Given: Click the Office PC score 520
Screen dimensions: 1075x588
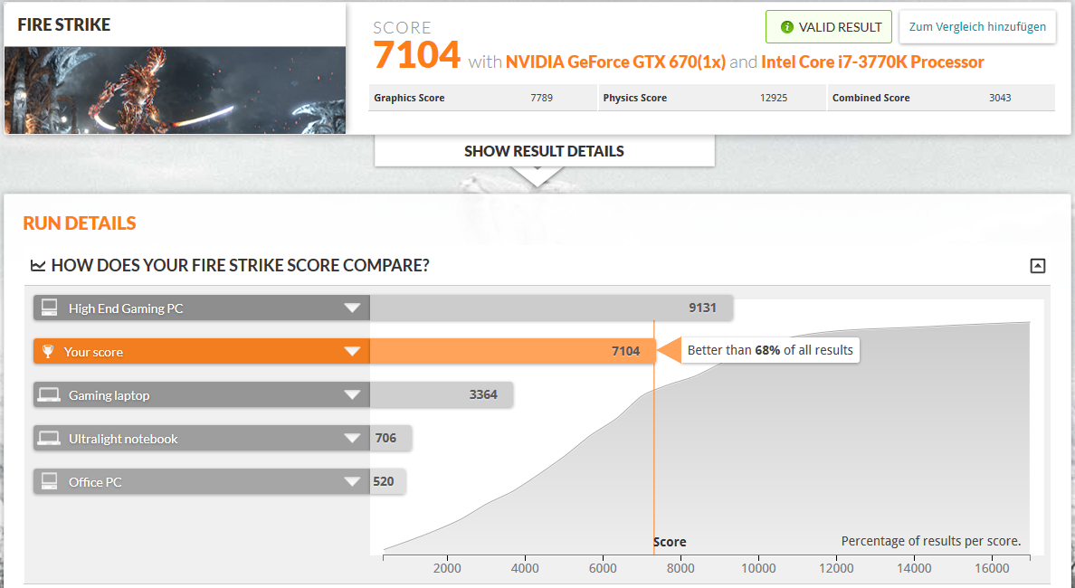Looking at the screenshot, I should click(x=384, y=482).
